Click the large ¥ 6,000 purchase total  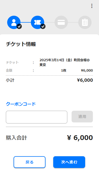pyautogui.click(x=80, y=138)
